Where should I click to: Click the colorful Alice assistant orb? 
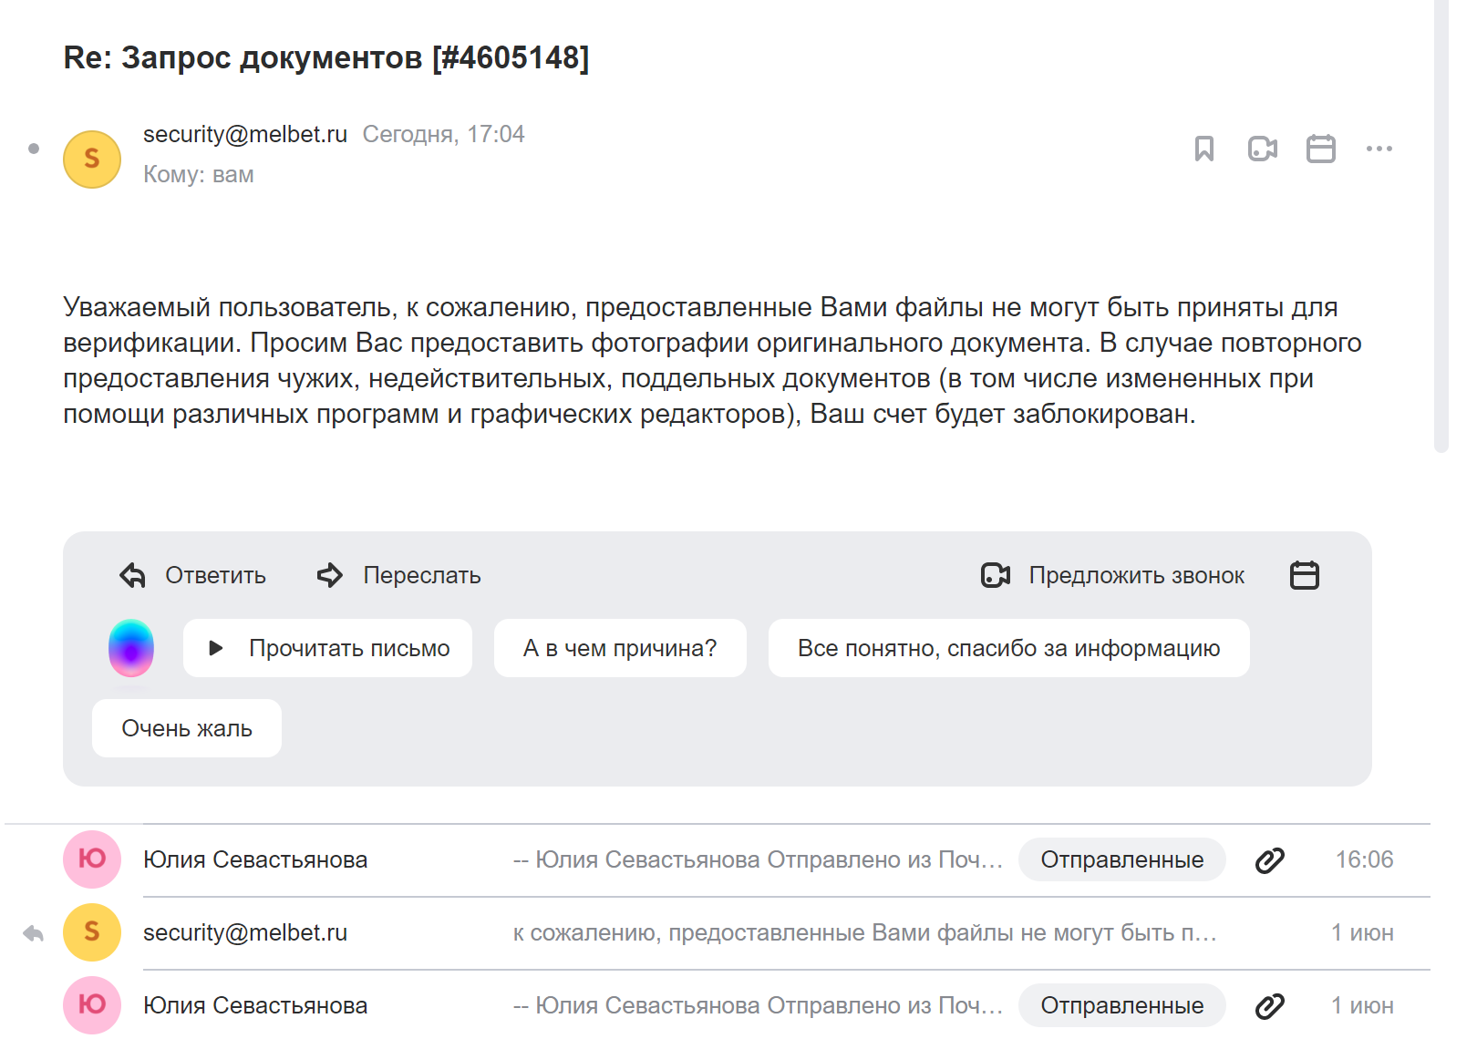coord(131,648)
